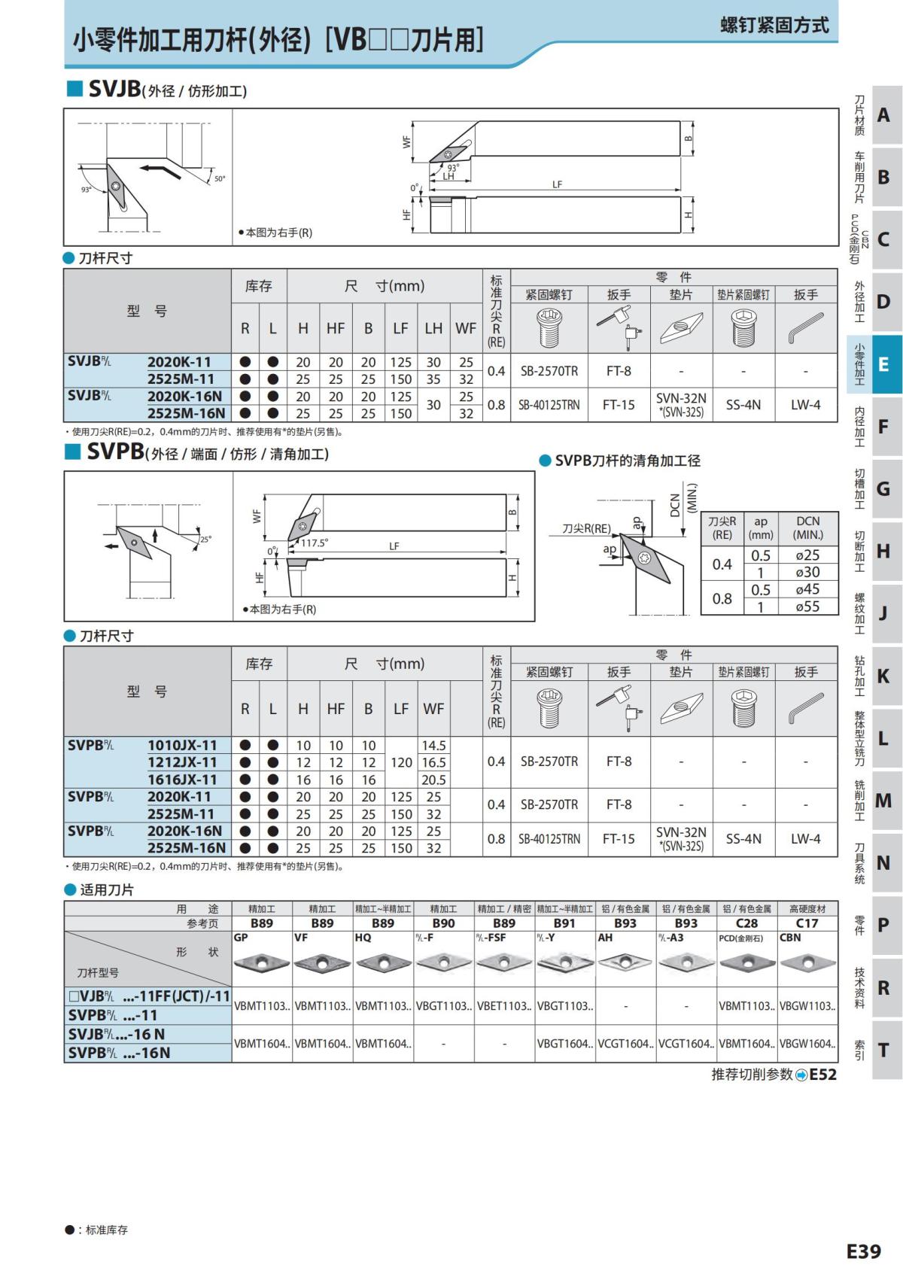The height and width of the screenshot is (1277, 903).
Task: Click R/L-F insert shape image
Action: tap(443, 962)
